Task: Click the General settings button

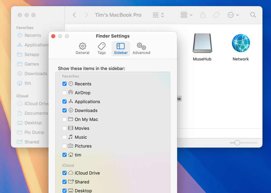Action: coord(82,48)
